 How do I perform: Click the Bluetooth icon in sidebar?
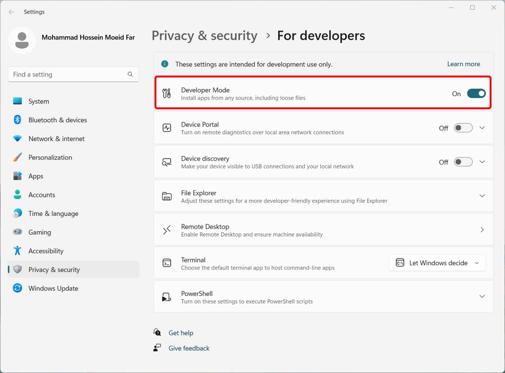(x=17, y=120)
